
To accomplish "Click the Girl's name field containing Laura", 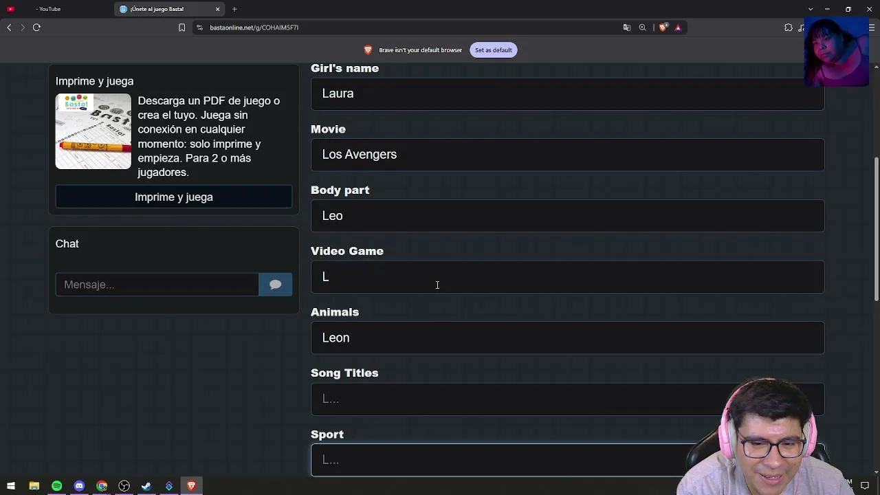I will coord(567,93).
